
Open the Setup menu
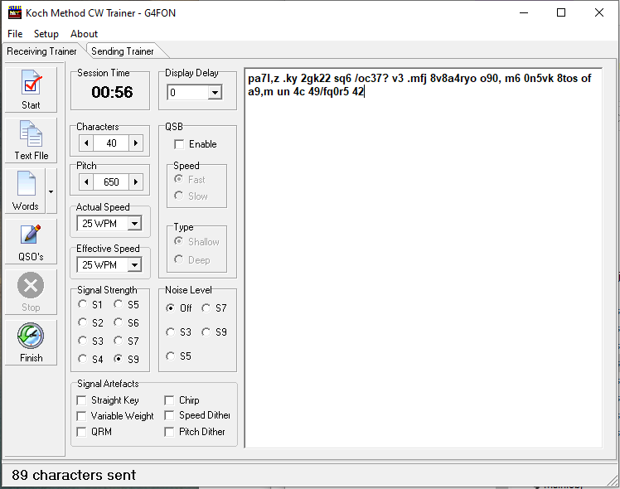click(46, 34)
